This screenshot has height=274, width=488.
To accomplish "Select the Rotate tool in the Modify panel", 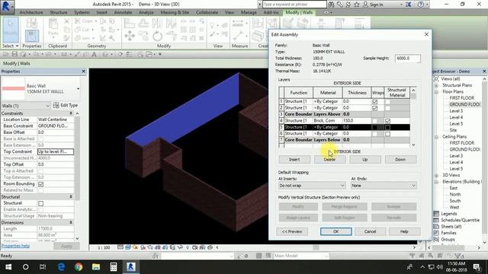I will point(158,37).
